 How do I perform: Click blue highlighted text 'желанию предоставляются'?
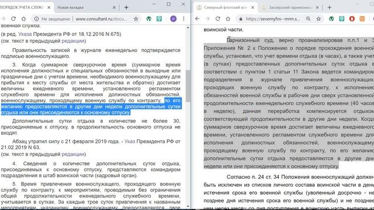click(x=34, y=107)
